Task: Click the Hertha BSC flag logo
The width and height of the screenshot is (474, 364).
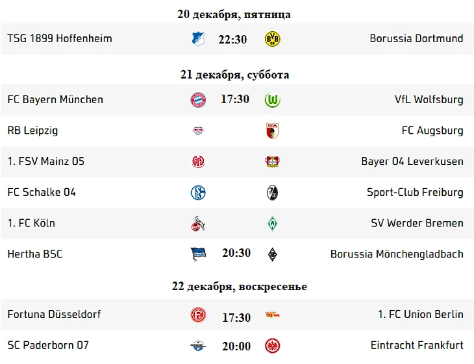Action: 198,254
